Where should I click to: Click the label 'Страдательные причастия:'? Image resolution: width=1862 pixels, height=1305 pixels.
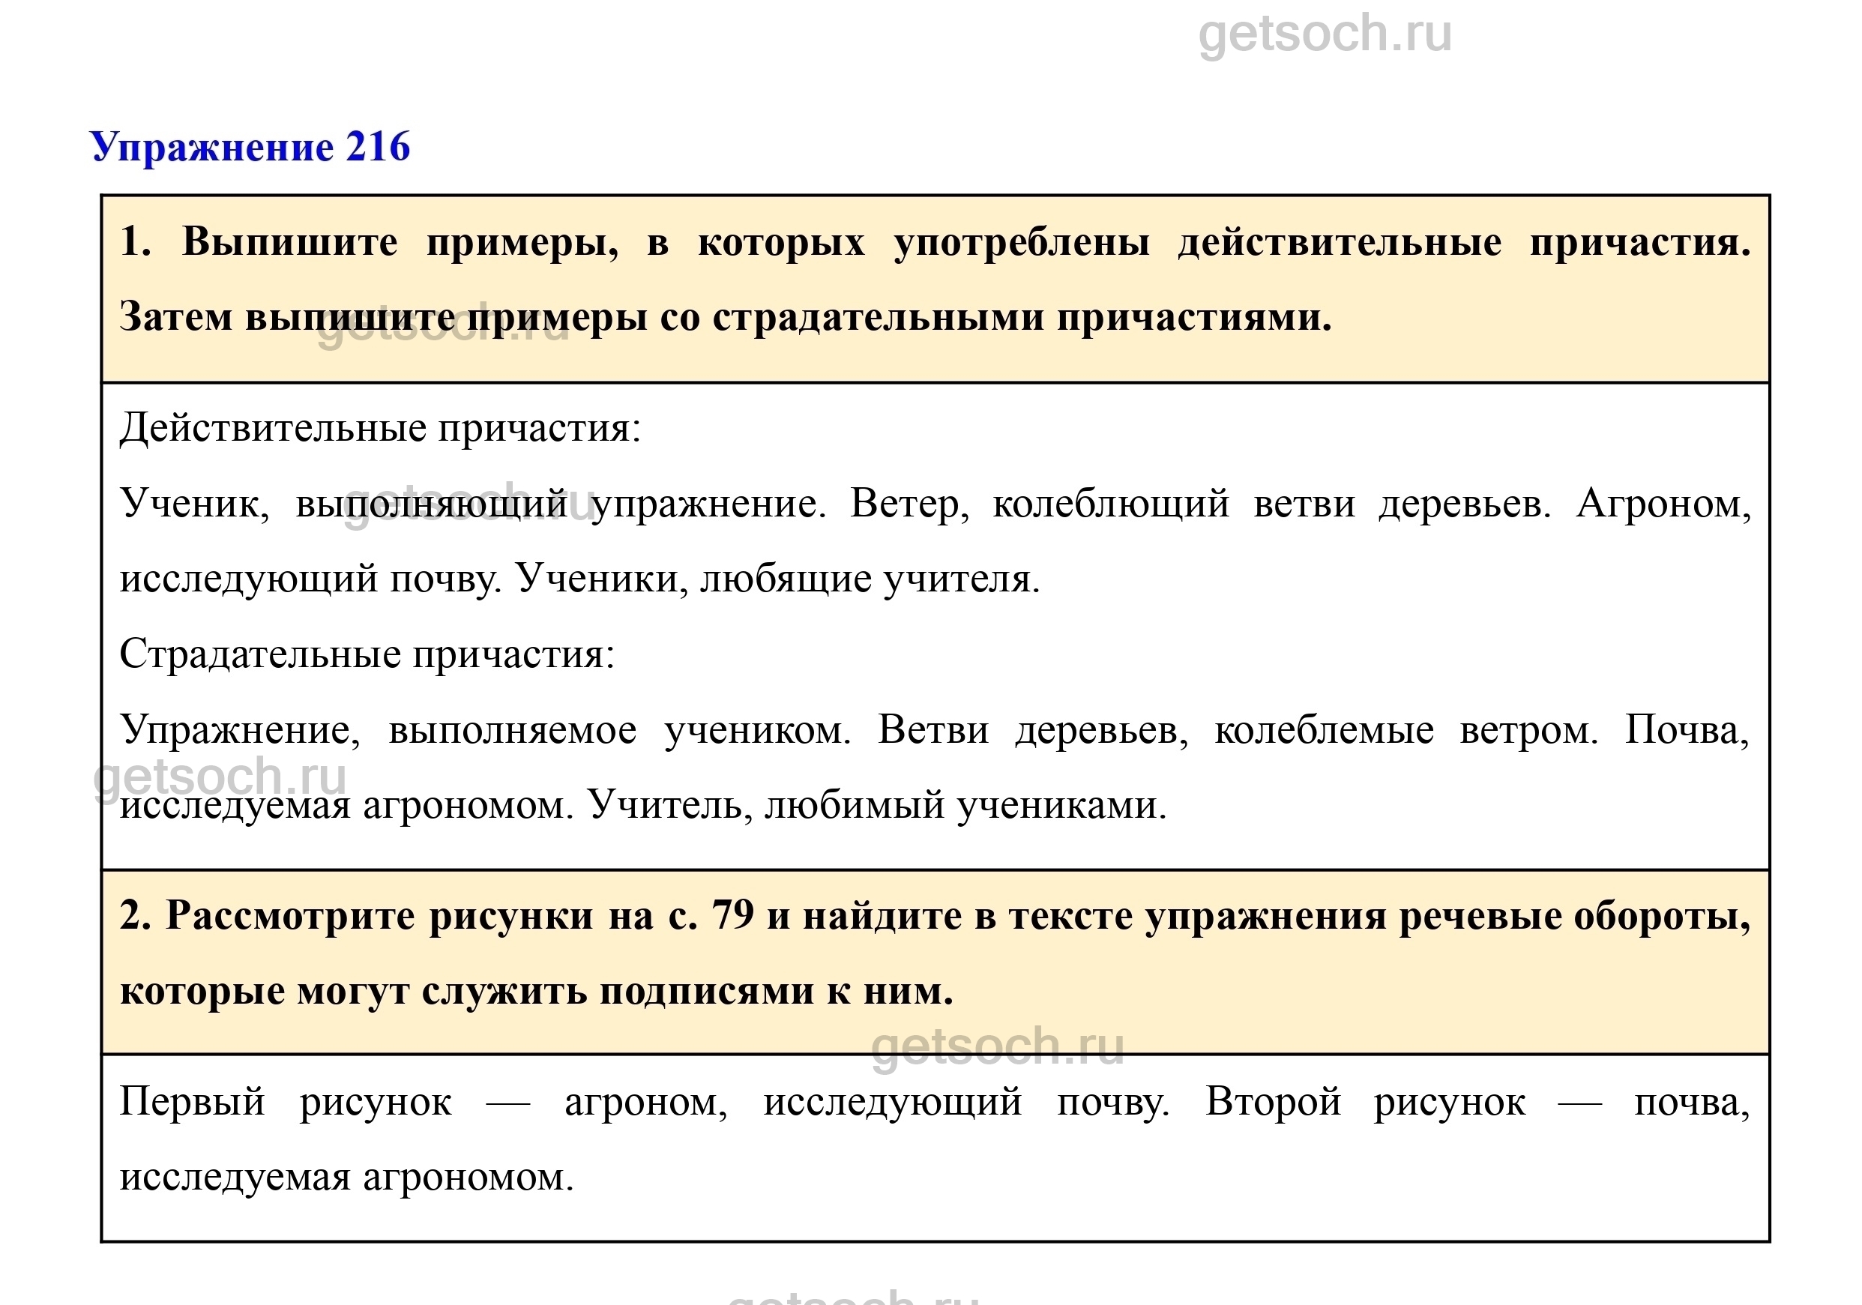pos(367,654)
